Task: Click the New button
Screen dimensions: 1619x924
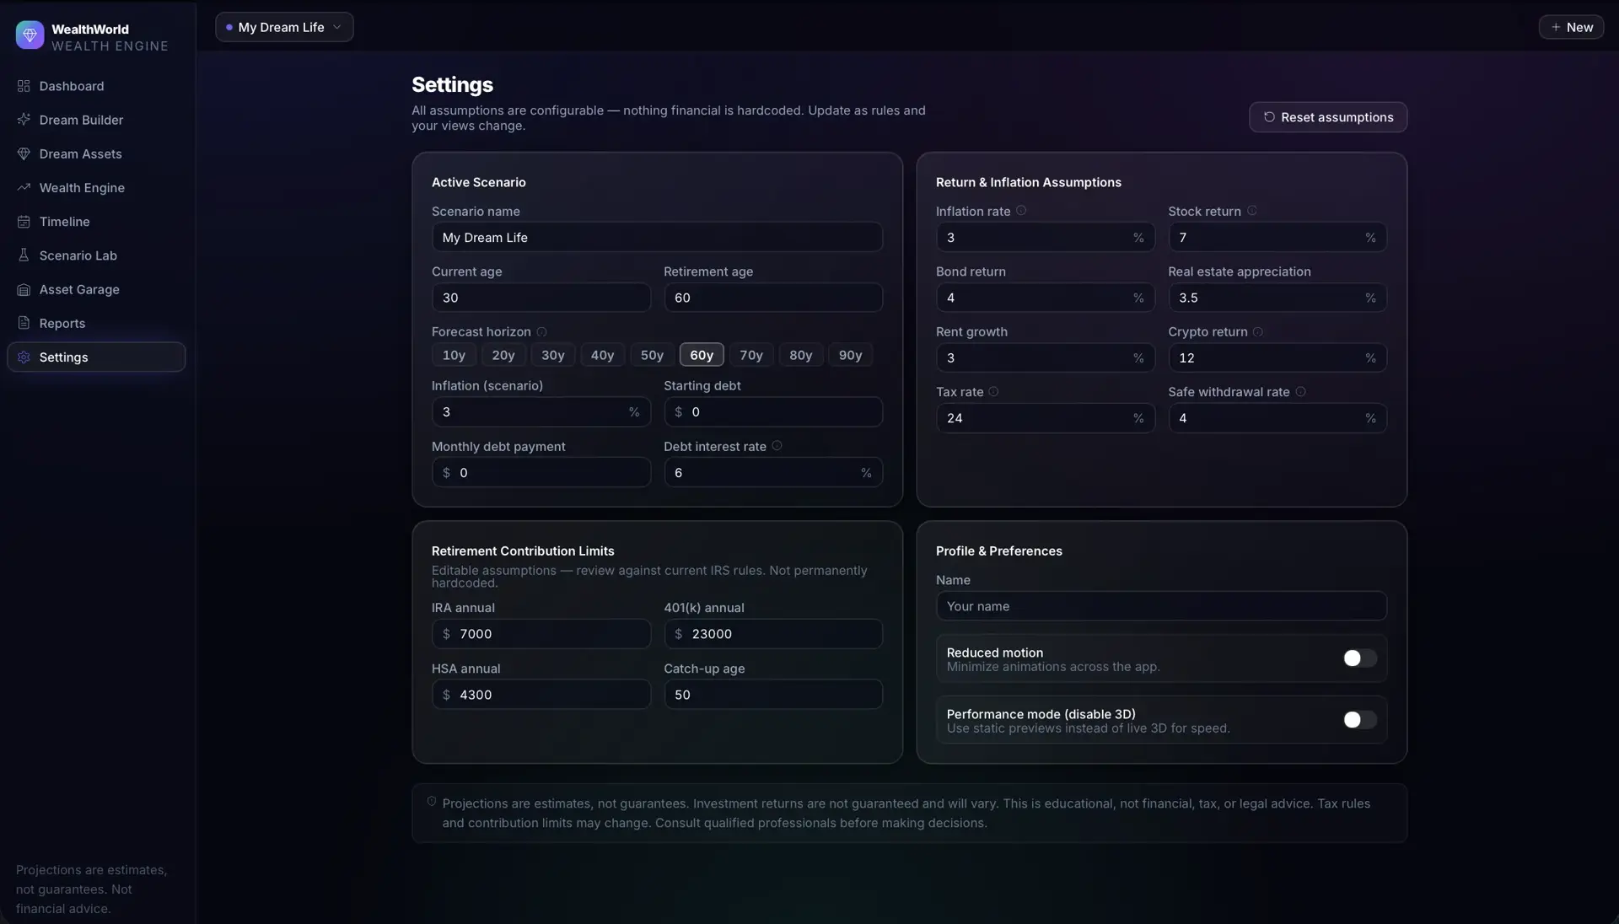Action: (1571, 27)
